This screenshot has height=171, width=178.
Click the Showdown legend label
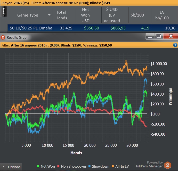click(x=101, y=166)
